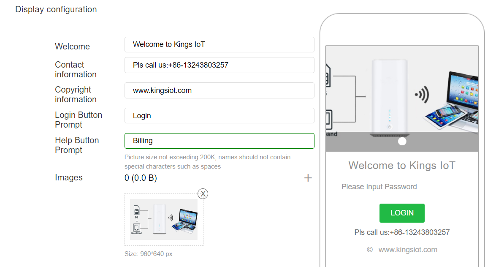Click the preview contact phone number text
The width and height of the screenshot is (496, 267).
click(402, 232)
